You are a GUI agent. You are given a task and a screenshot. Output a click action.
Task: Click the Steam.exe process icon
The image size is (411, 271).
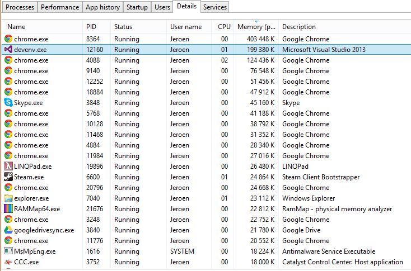click(8, 177)
